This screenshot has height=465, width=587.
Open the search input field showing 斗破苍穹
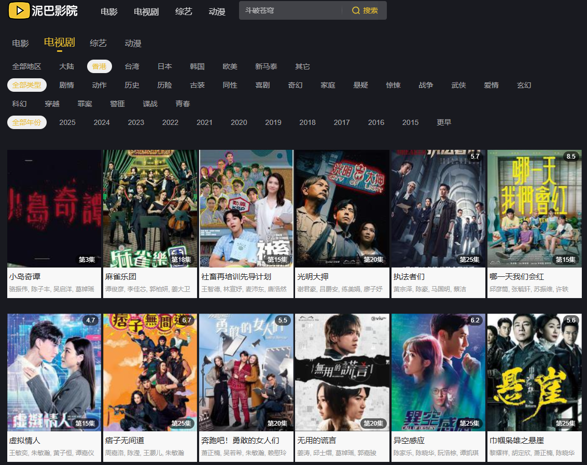point(290,10)
